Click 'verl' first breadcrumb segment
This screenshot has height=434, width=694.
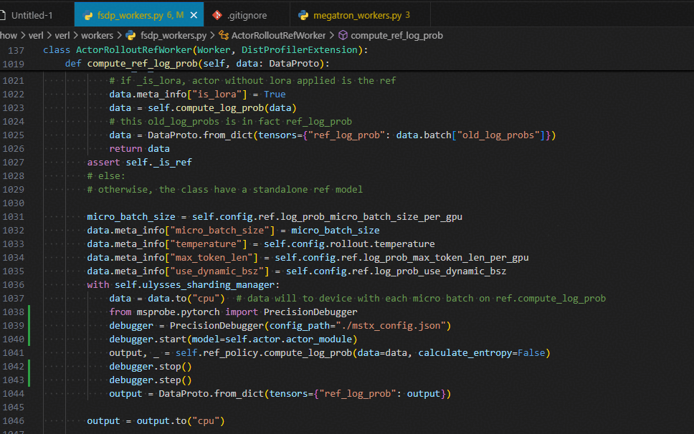click(36, 35)
